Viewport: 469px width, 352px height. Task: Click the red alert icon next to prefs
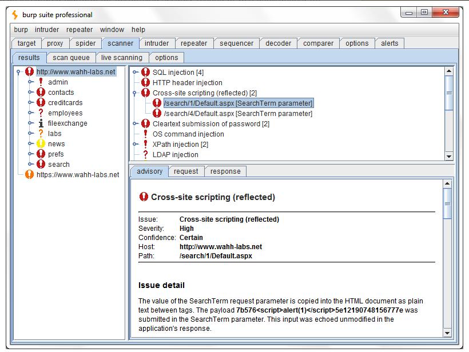click(41, 154)
